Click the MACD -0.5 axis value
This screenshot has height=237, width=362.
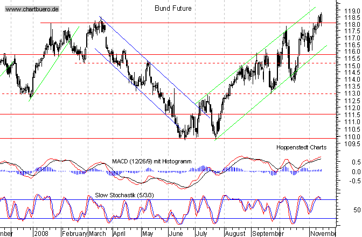[x=355, y=181]
